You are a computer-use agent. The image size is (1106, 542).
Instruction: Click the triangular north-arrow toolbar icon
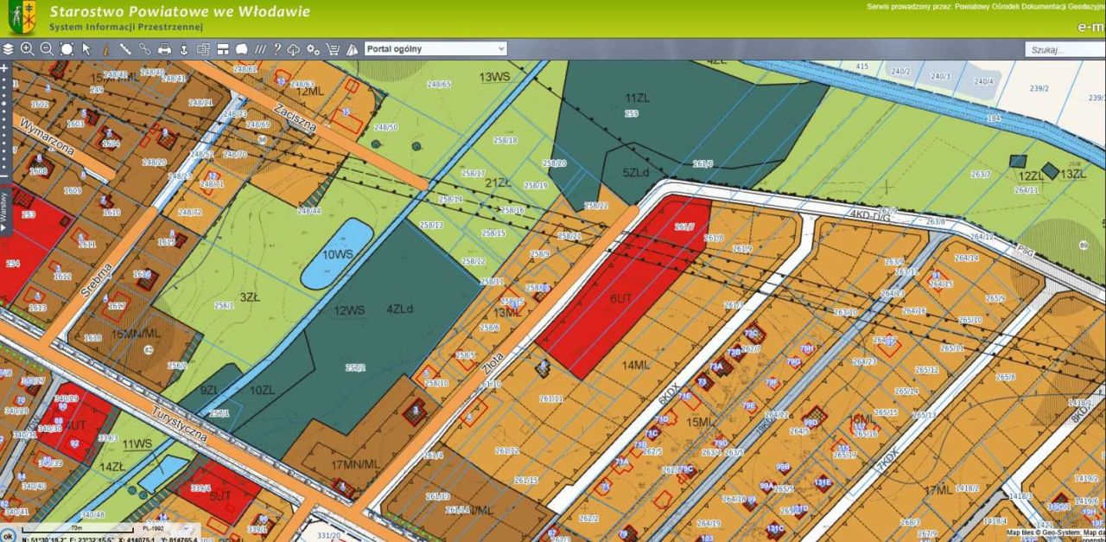tap(352, 49)
